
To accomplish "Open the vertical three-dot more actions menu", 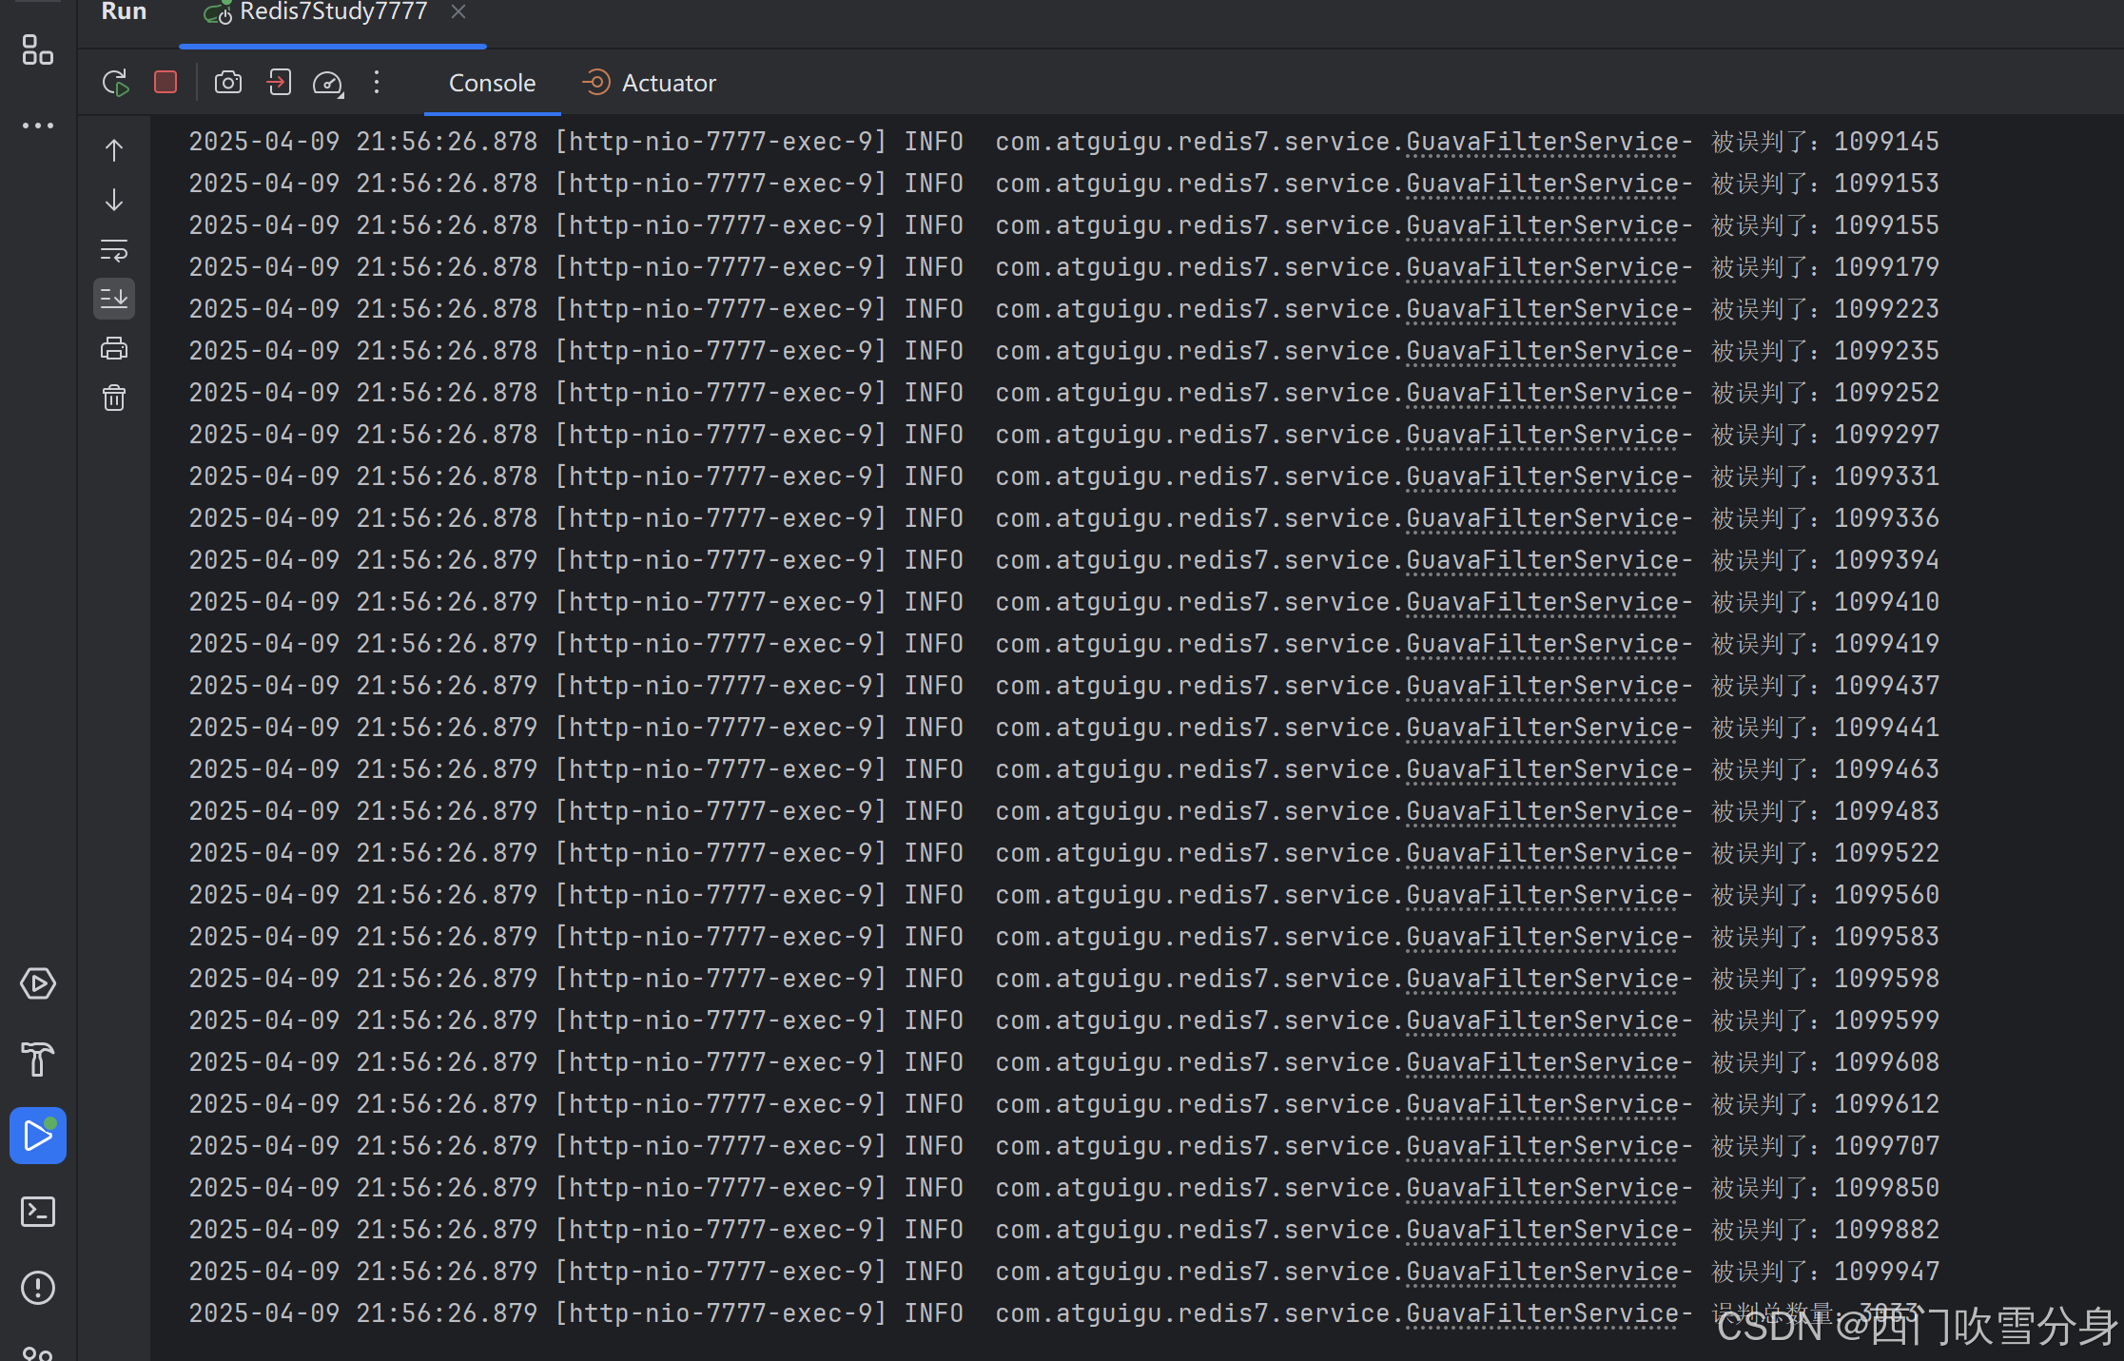I will tap(377, 83).
